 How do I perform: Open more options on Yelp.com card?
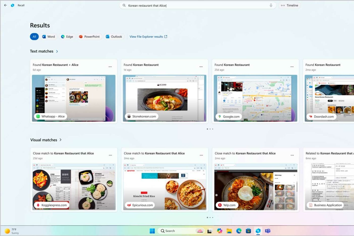[292, 155]
